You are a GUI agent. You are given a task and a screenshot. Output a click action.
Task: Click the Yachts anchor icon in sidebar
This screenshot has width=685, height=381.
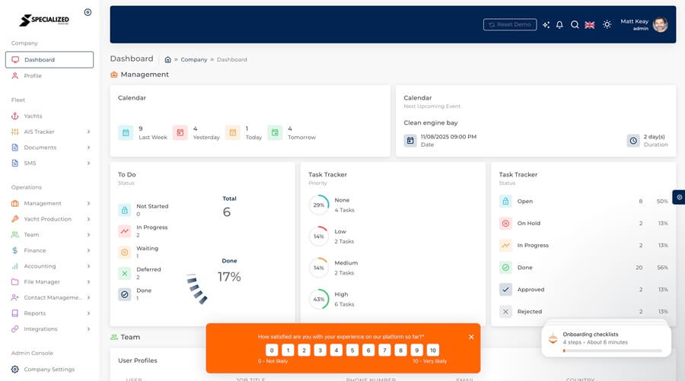pyautogui.click(x=15, y=116)
